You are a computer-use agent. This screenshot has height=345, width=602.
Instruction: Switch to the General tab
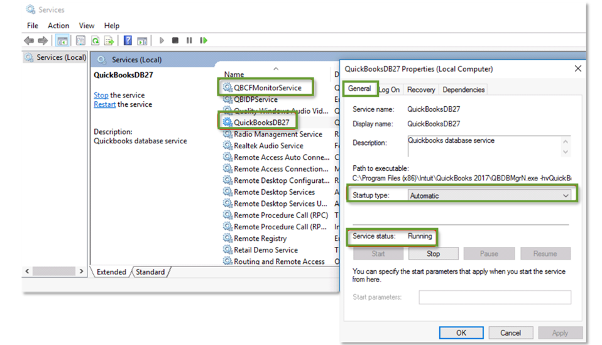[359, 89]
